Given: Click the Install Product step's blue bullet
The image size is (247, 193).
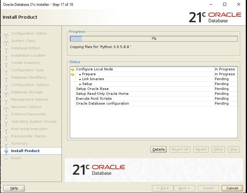Looking at the screenshot, I should 6,151.
